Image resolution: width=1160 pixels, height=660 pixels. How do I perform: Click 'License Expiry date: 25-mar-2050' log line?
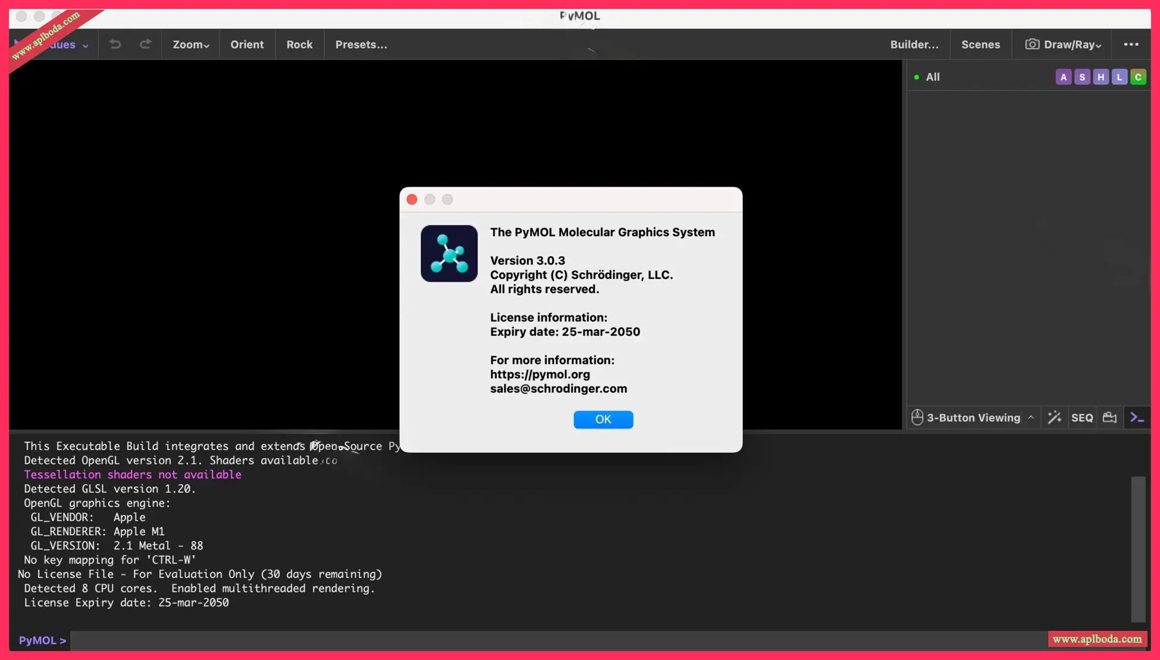tap(126, 603)
